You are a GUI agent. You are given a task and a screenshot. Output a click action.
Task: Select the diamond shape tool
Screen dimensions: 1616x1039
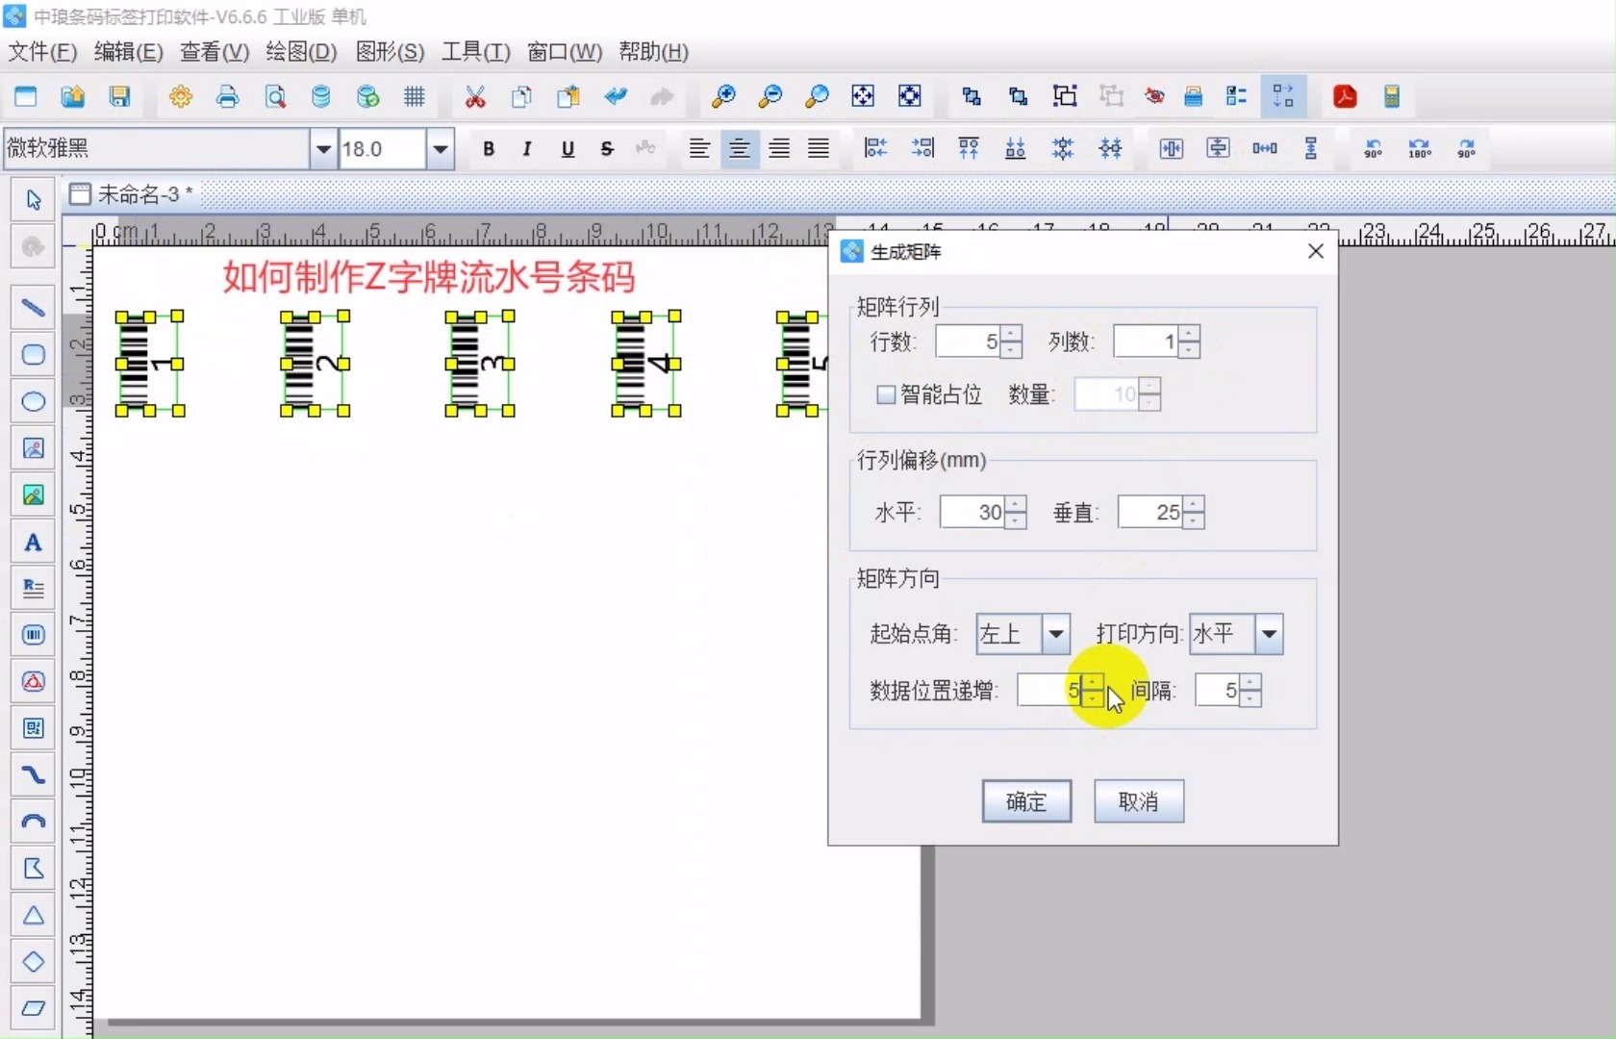pyautogui.click(x=34, y=962)
